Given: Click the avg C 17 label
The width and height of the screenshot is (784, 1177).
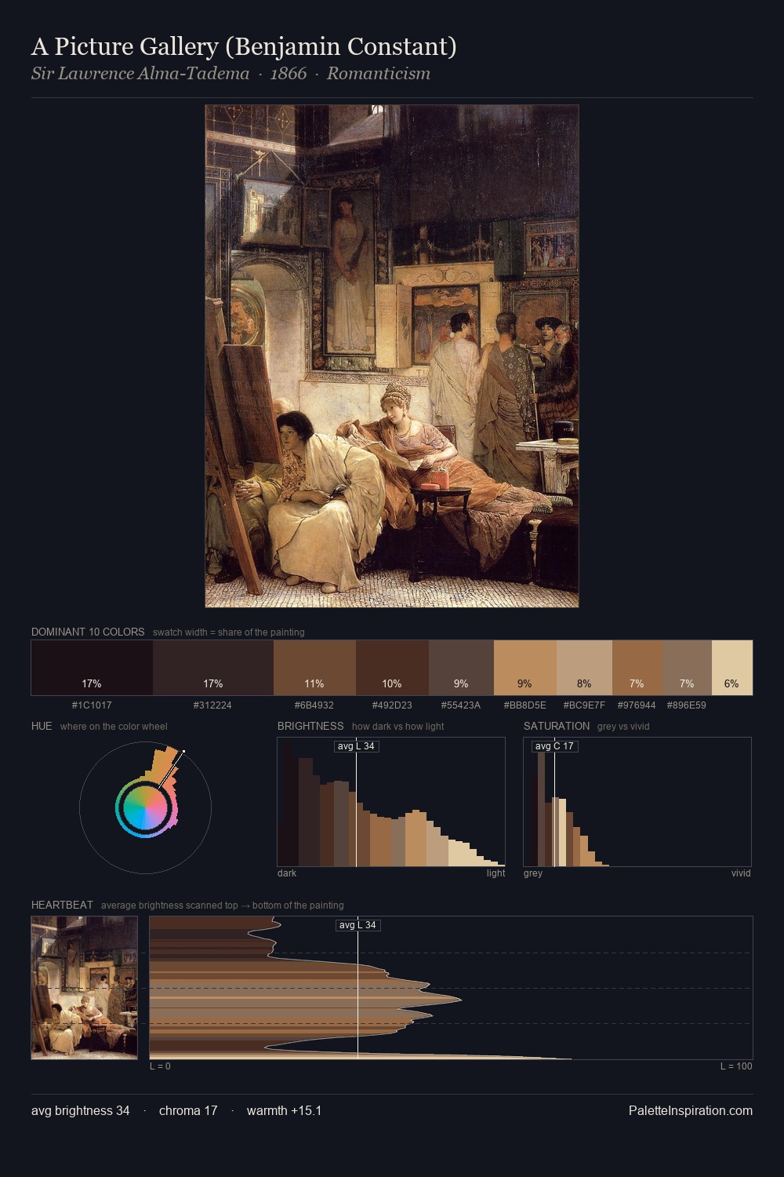Looking at the screenshot, I should coord(554,746).
